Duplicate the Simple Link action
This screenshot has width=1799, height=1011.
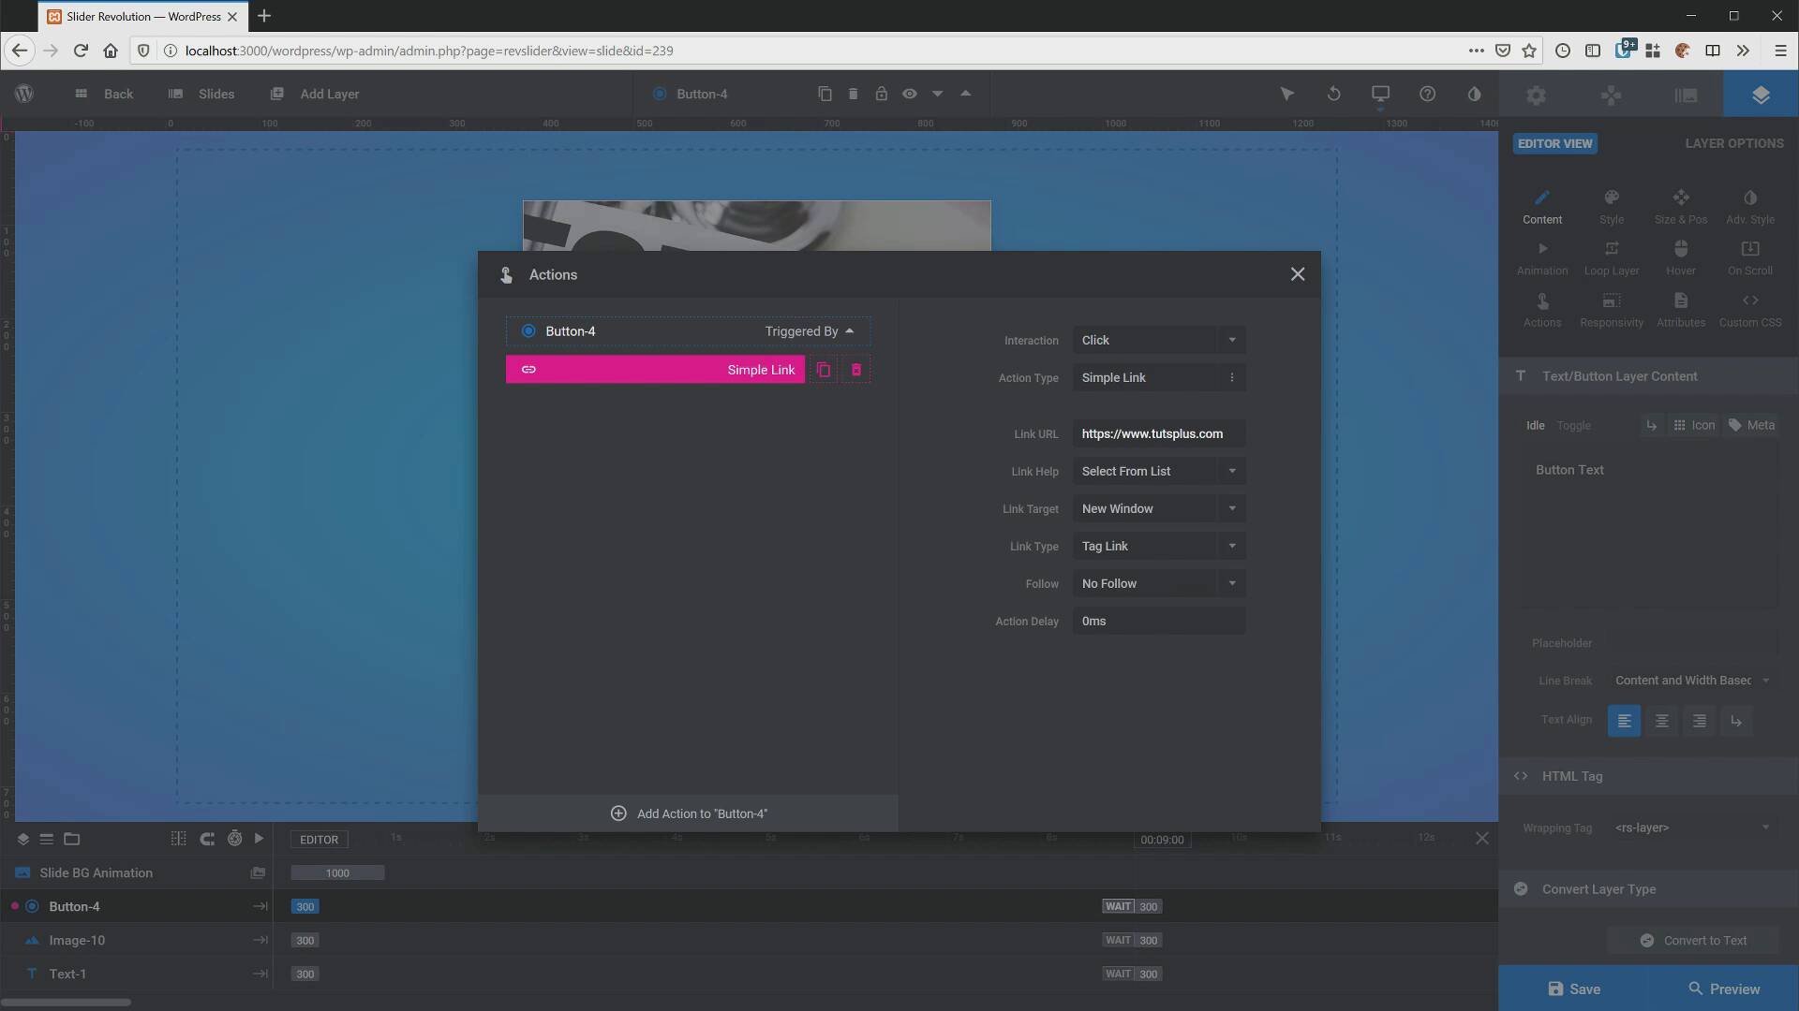tap(823, 369)
